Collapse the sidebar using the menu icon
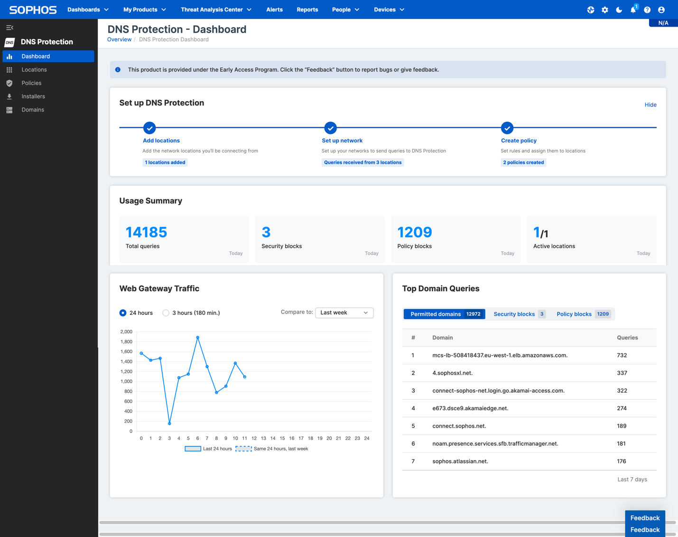The height and width of the screenshot is (537, 678). click(9, 28)
